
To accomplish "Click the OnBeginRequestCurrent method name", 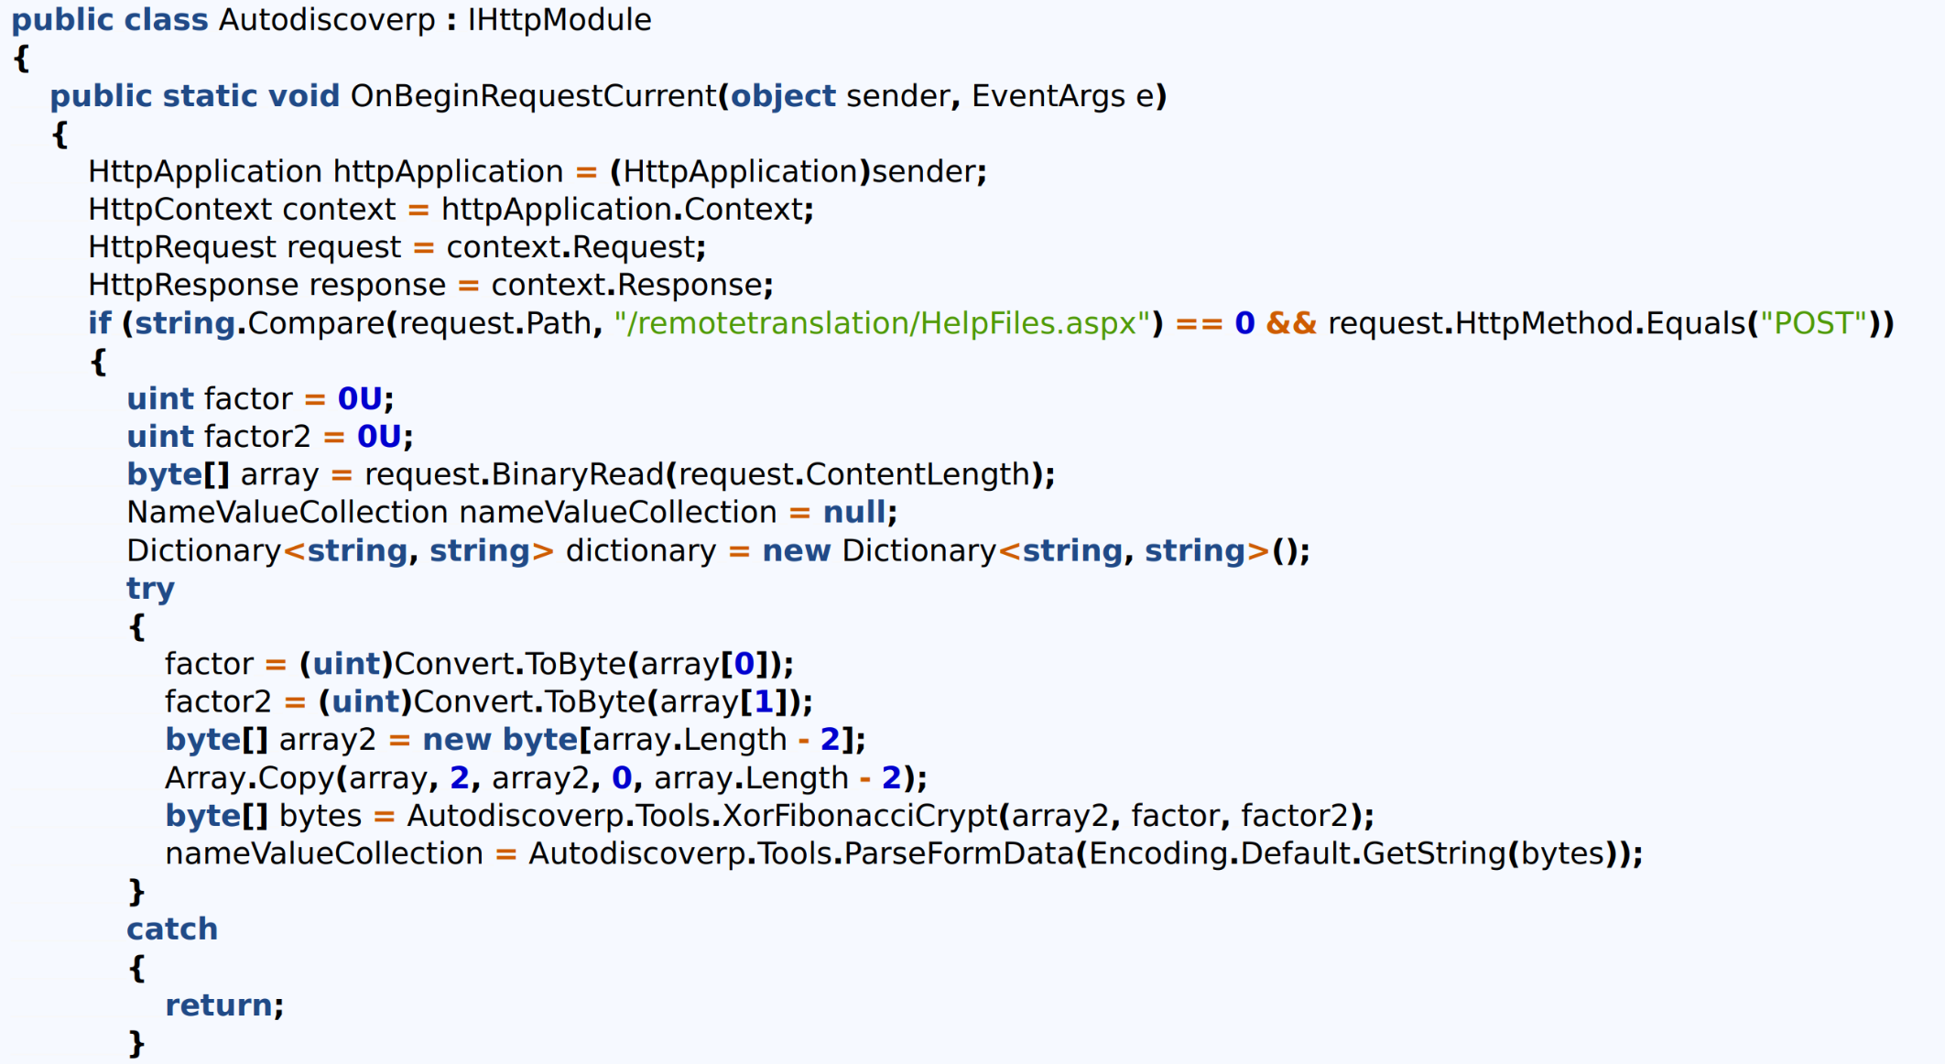I will pyautogui.click(x=533, y=96).
